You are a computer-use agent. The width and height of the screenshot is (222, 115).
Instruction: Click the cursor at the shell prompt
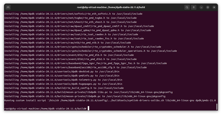(88, 109)
